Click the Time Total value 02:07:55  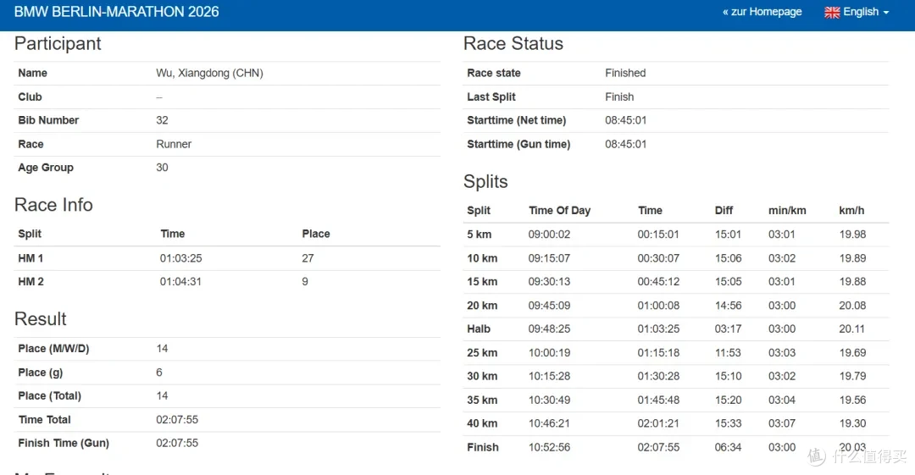177,420
